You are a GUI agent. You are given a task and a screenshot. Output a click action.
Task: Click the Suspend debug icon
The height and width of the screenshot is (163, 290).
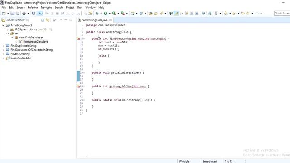[52, 13]
